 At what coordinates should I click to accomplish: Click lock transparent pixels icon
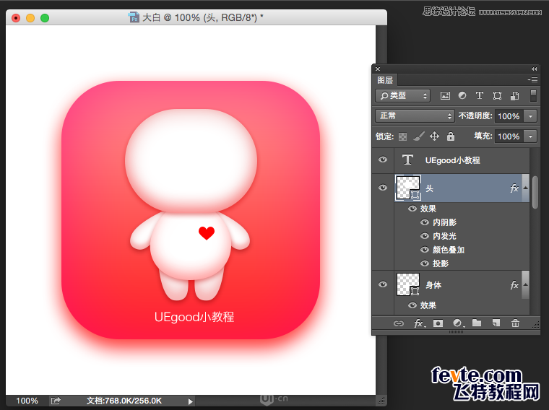[402, 136]
